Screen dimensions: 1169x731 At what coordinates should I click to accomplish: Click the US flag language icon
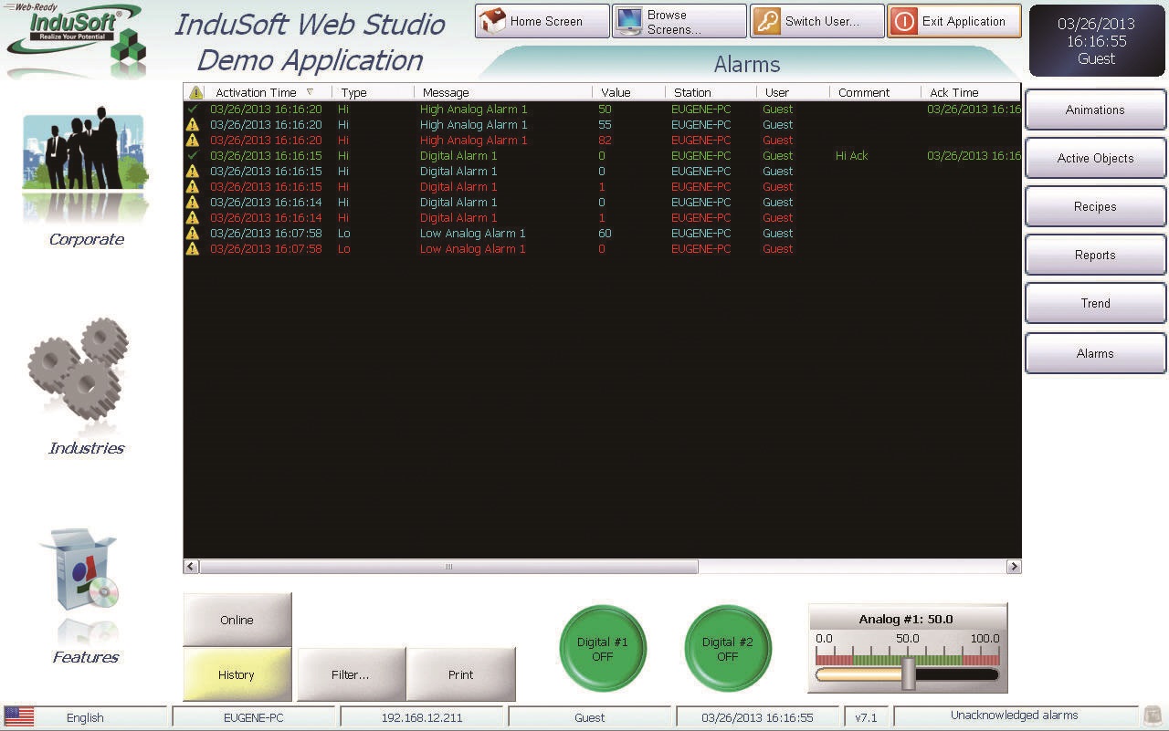pyautogui.click(x=19, y=717)
